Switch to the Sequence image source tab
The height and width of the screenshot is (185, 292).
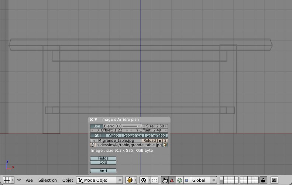click(133, 136)
